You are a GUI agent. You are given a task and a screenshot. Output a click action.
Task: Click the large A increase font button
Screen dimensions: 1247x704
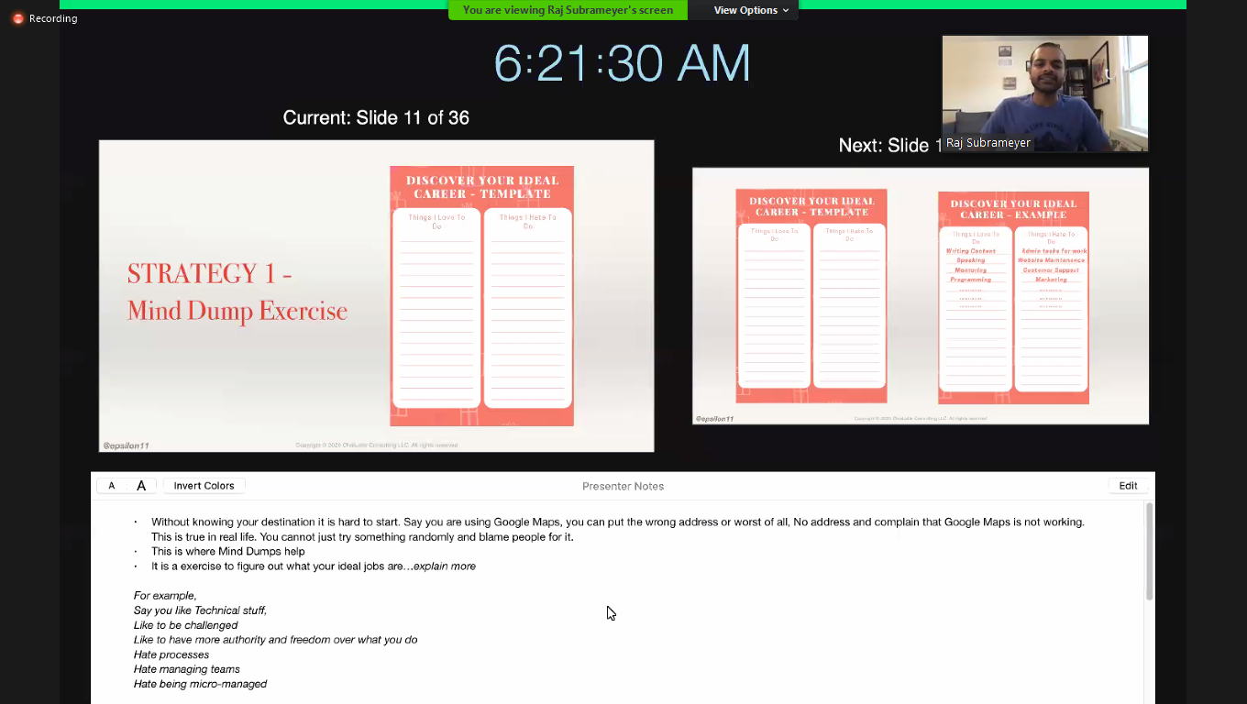click(x=141, y=486)
